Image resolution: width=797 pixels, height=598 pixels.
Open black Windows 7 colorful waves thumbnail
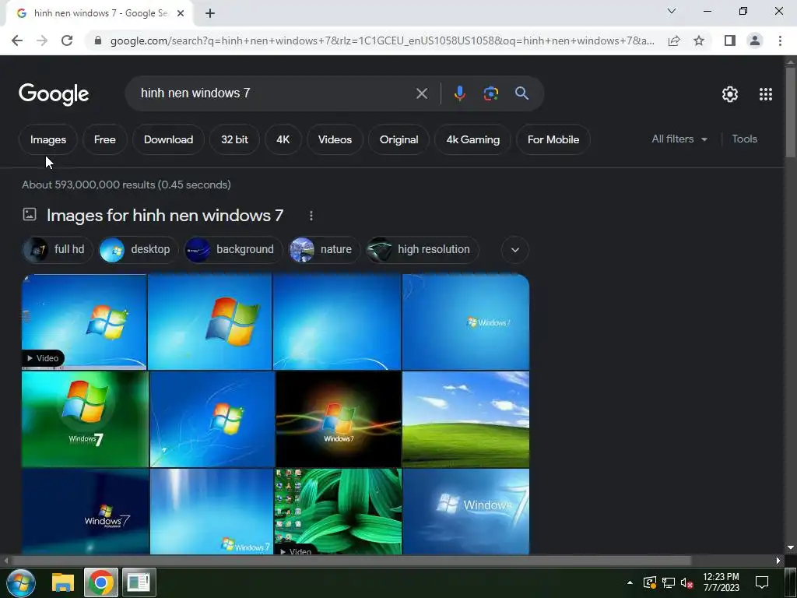tap(338, 419)
